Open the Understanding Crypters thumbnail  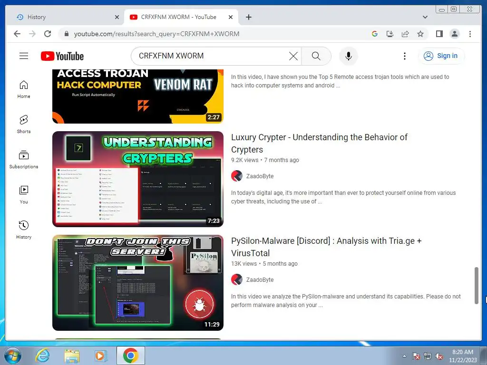tap(138, 179)
